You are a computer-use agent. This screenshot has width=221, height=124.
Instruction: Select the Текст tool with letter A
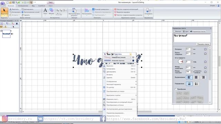pyautogui.click(x=45, y=11)
